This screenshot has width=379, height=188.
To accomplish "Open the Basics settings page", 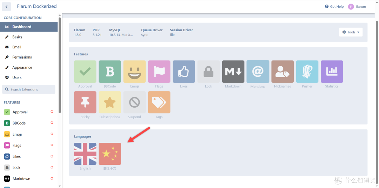I will click(x=29, y=37).
